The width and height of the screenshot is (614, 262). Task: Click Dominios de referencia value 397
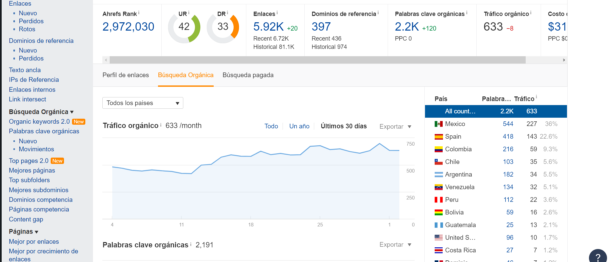(x=321, y=27)
